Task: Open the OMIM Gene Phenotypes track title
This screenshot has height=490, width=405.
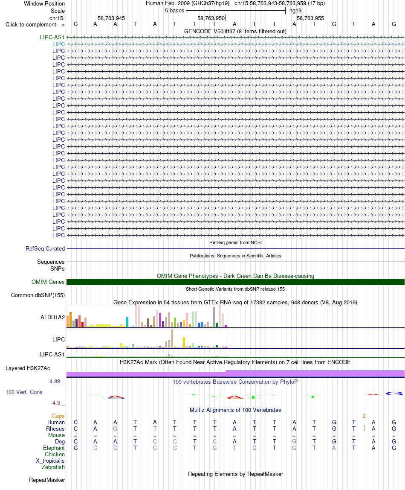Action: [x=235, y=276]
